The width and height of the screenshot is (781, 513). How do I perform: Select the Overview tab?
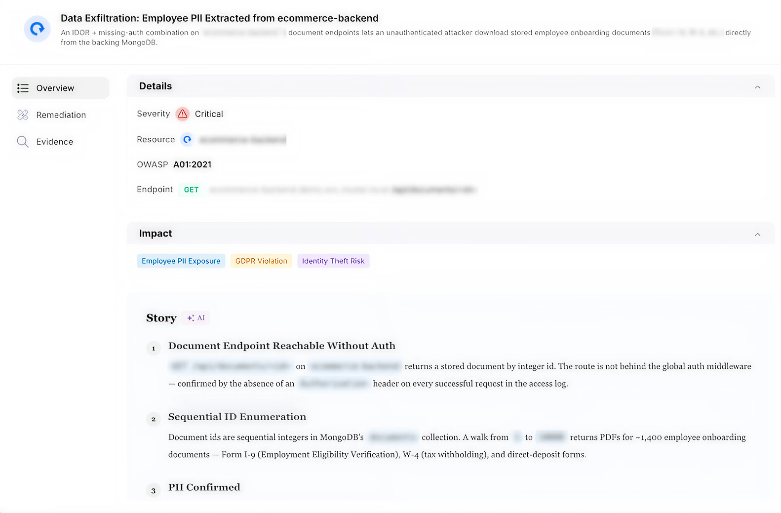coord(61,88)
